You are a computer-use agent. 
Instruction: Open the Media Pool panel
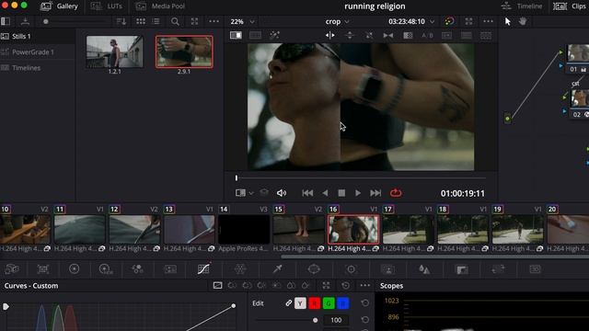coord(160,6)
